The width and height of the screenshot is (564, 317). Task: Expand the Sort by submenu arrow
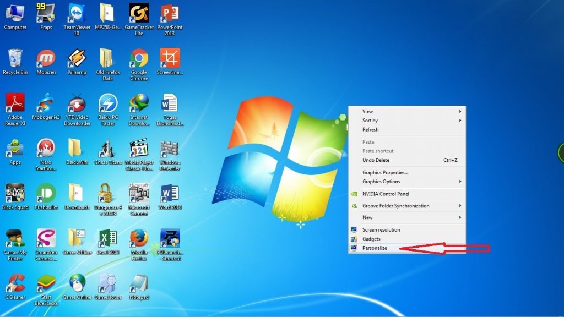[460, 120]
